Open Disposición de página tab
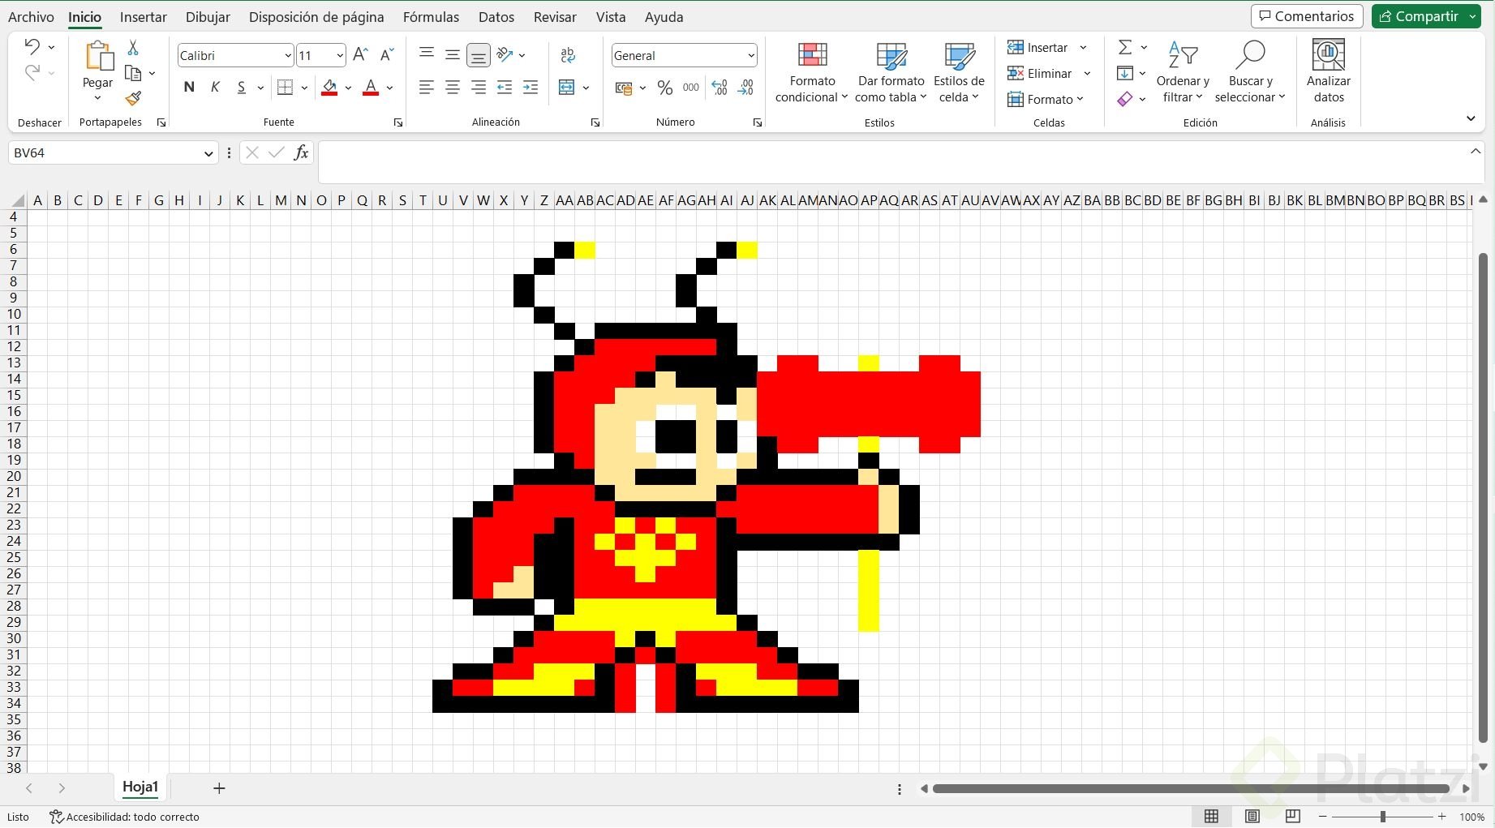The image size is (1495, 828). point(316,16)
